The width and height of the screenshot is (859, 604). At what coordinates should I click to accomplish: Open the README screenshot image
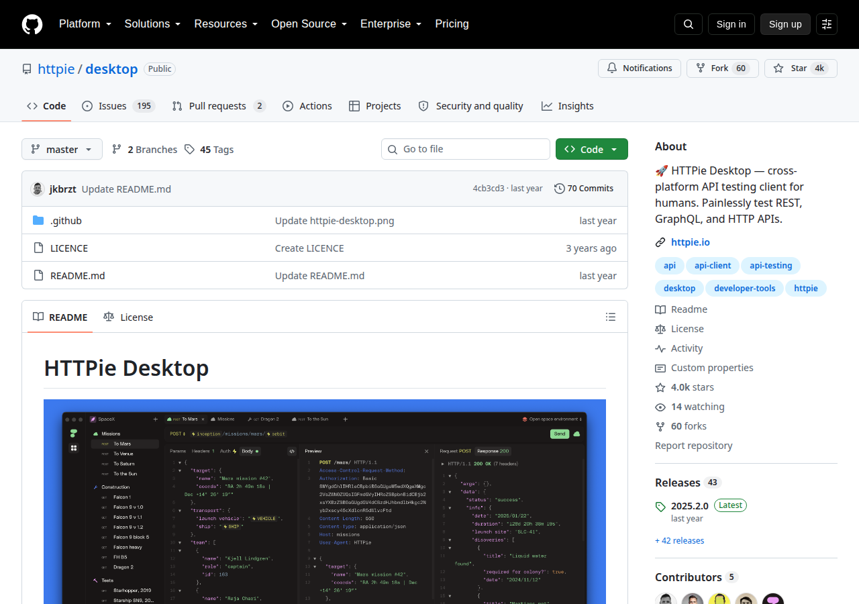325,501
